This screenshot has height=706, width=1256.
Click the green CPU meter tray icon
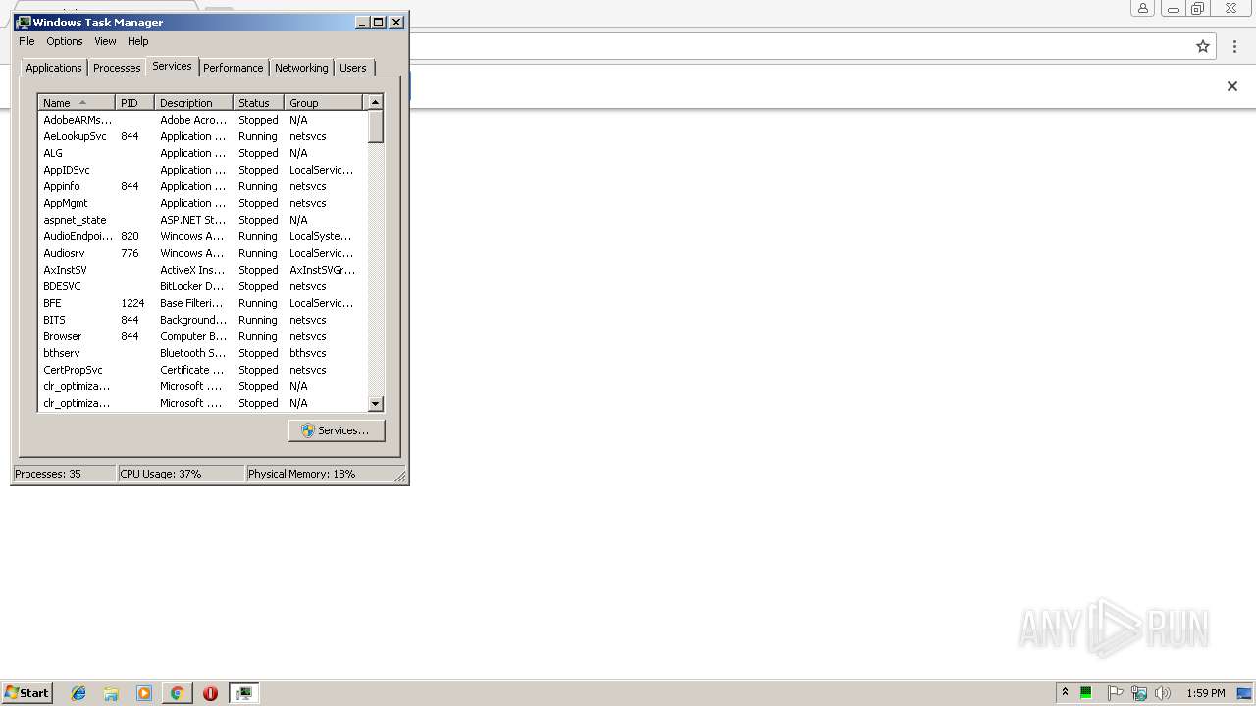1086,693
